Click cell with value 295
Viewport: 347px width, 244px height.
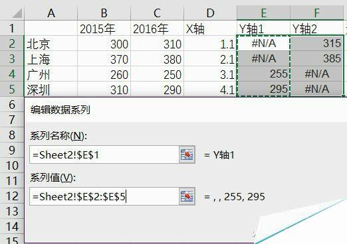coord(263,89)
